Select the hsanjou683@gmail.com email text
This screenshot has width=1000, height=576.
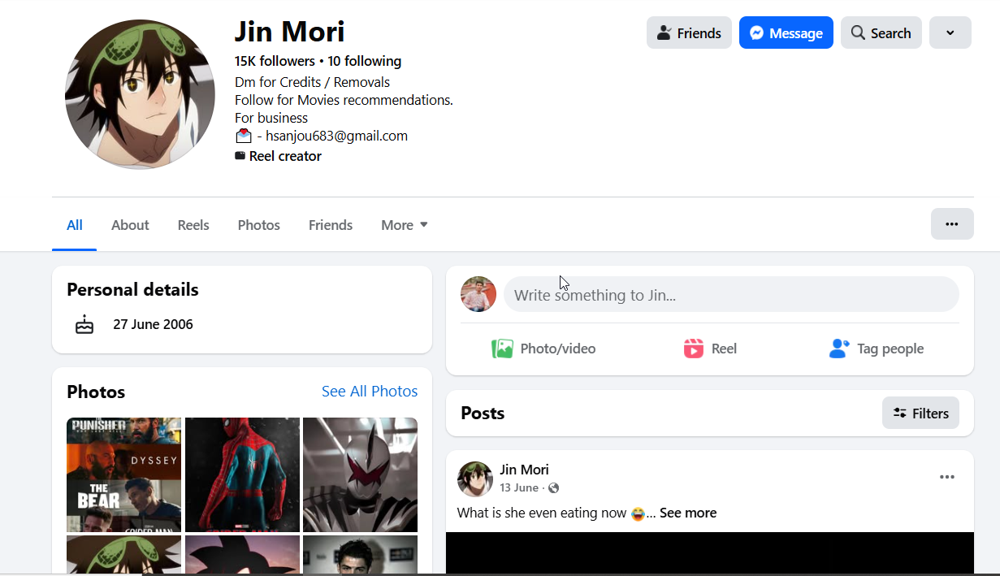click(x=336, y=136)
